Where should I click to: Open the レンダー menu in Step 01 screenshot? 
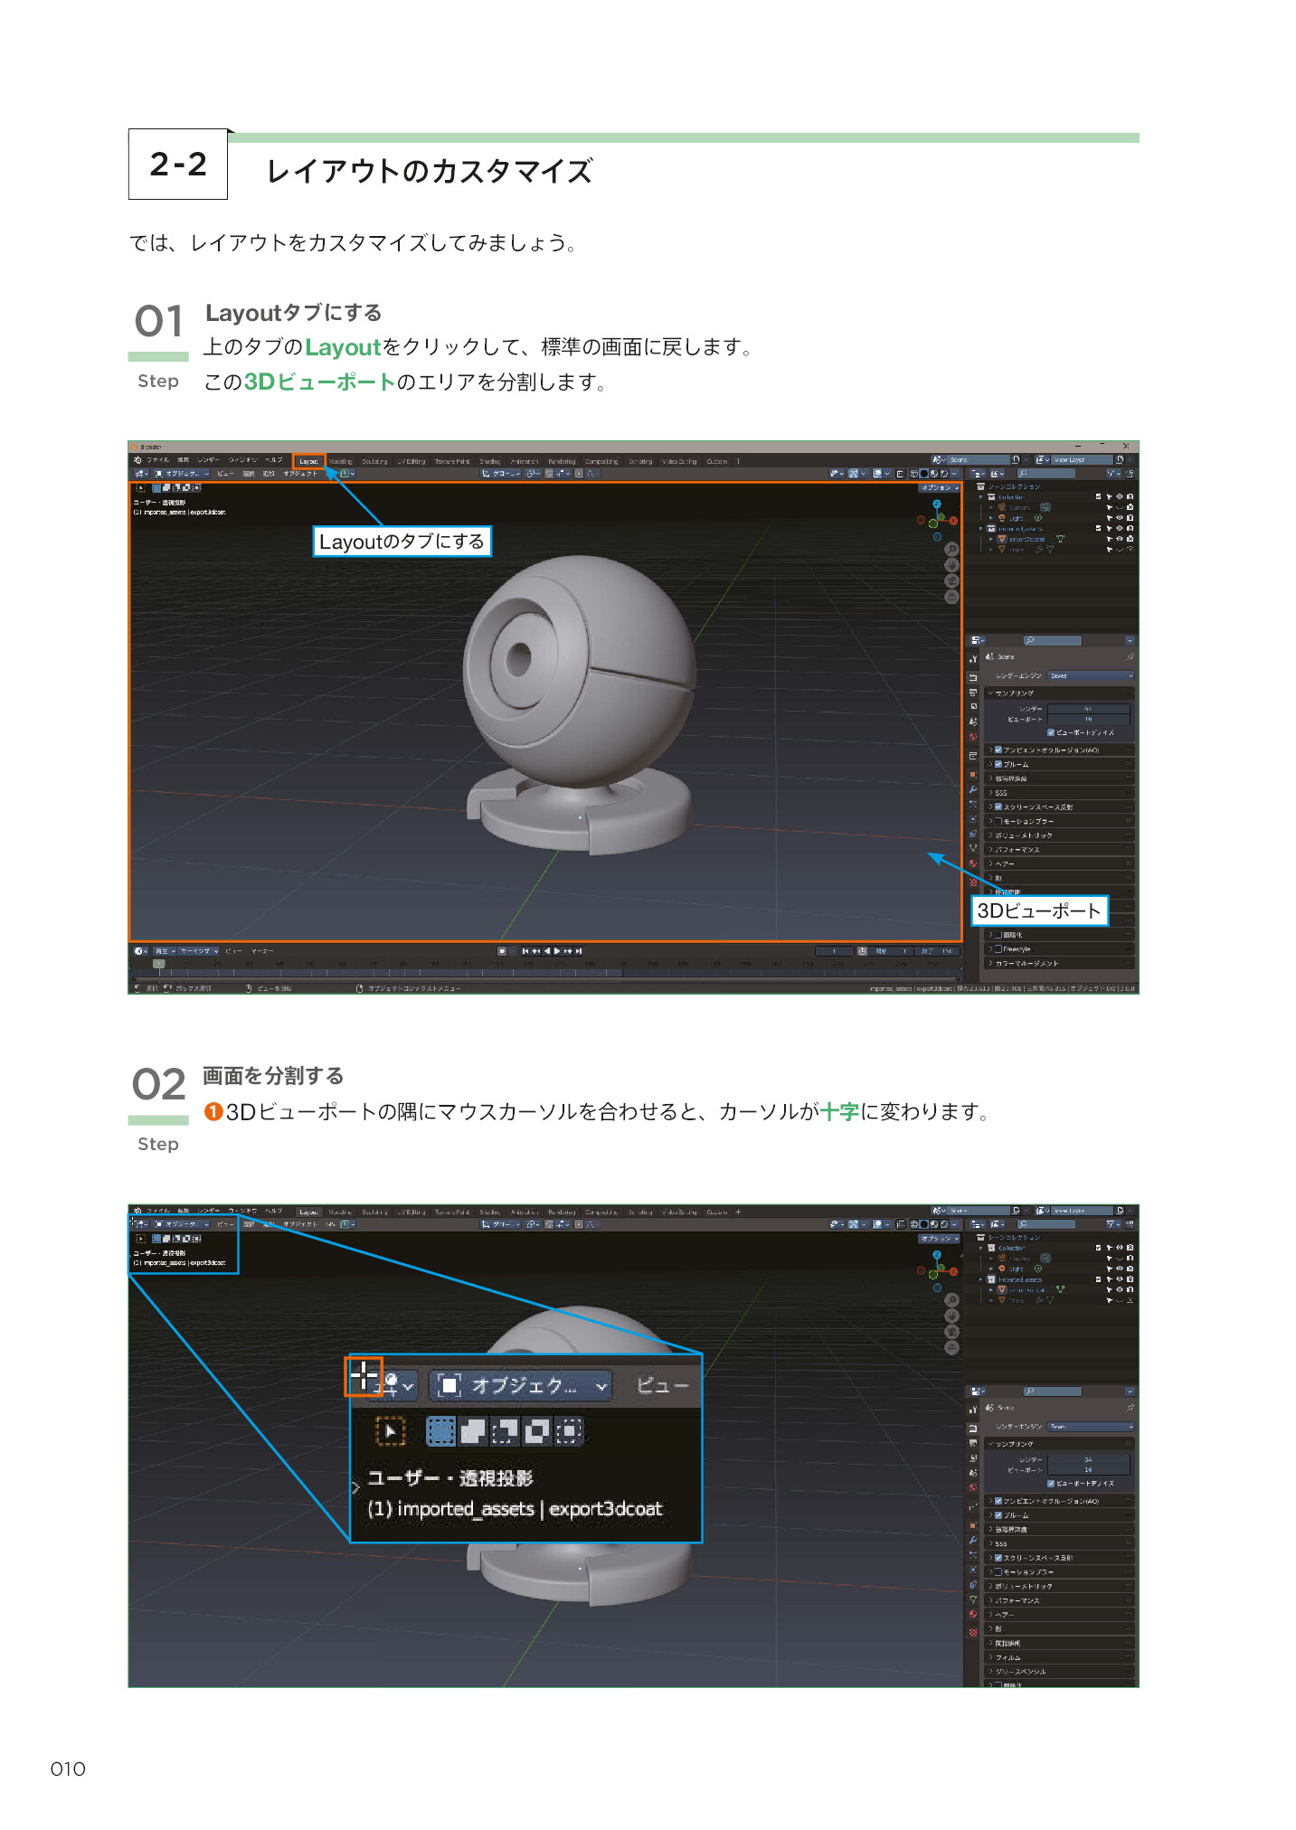(208, 459)
